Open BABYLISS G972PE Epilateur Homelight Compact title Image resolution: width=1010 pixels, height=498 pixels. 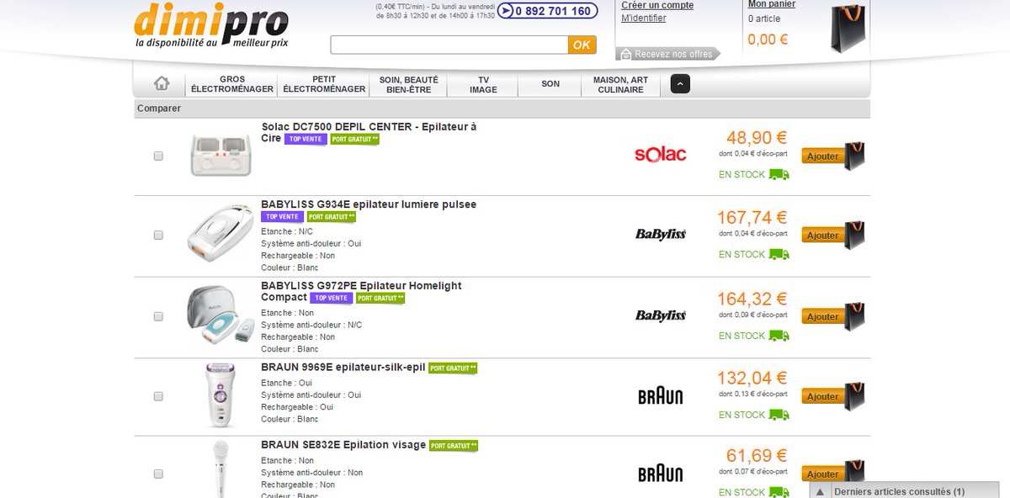(361, 291)
